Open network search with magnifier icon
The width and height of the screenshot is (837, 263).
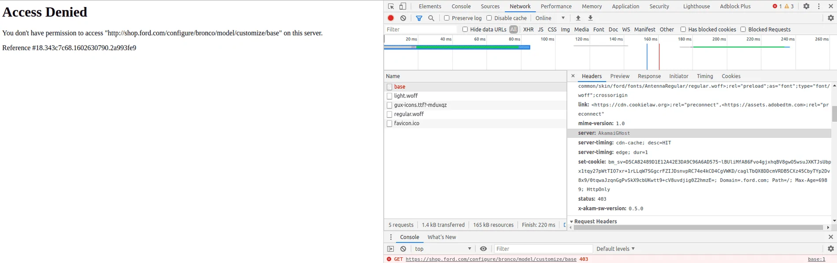click(x=431, y=18)
